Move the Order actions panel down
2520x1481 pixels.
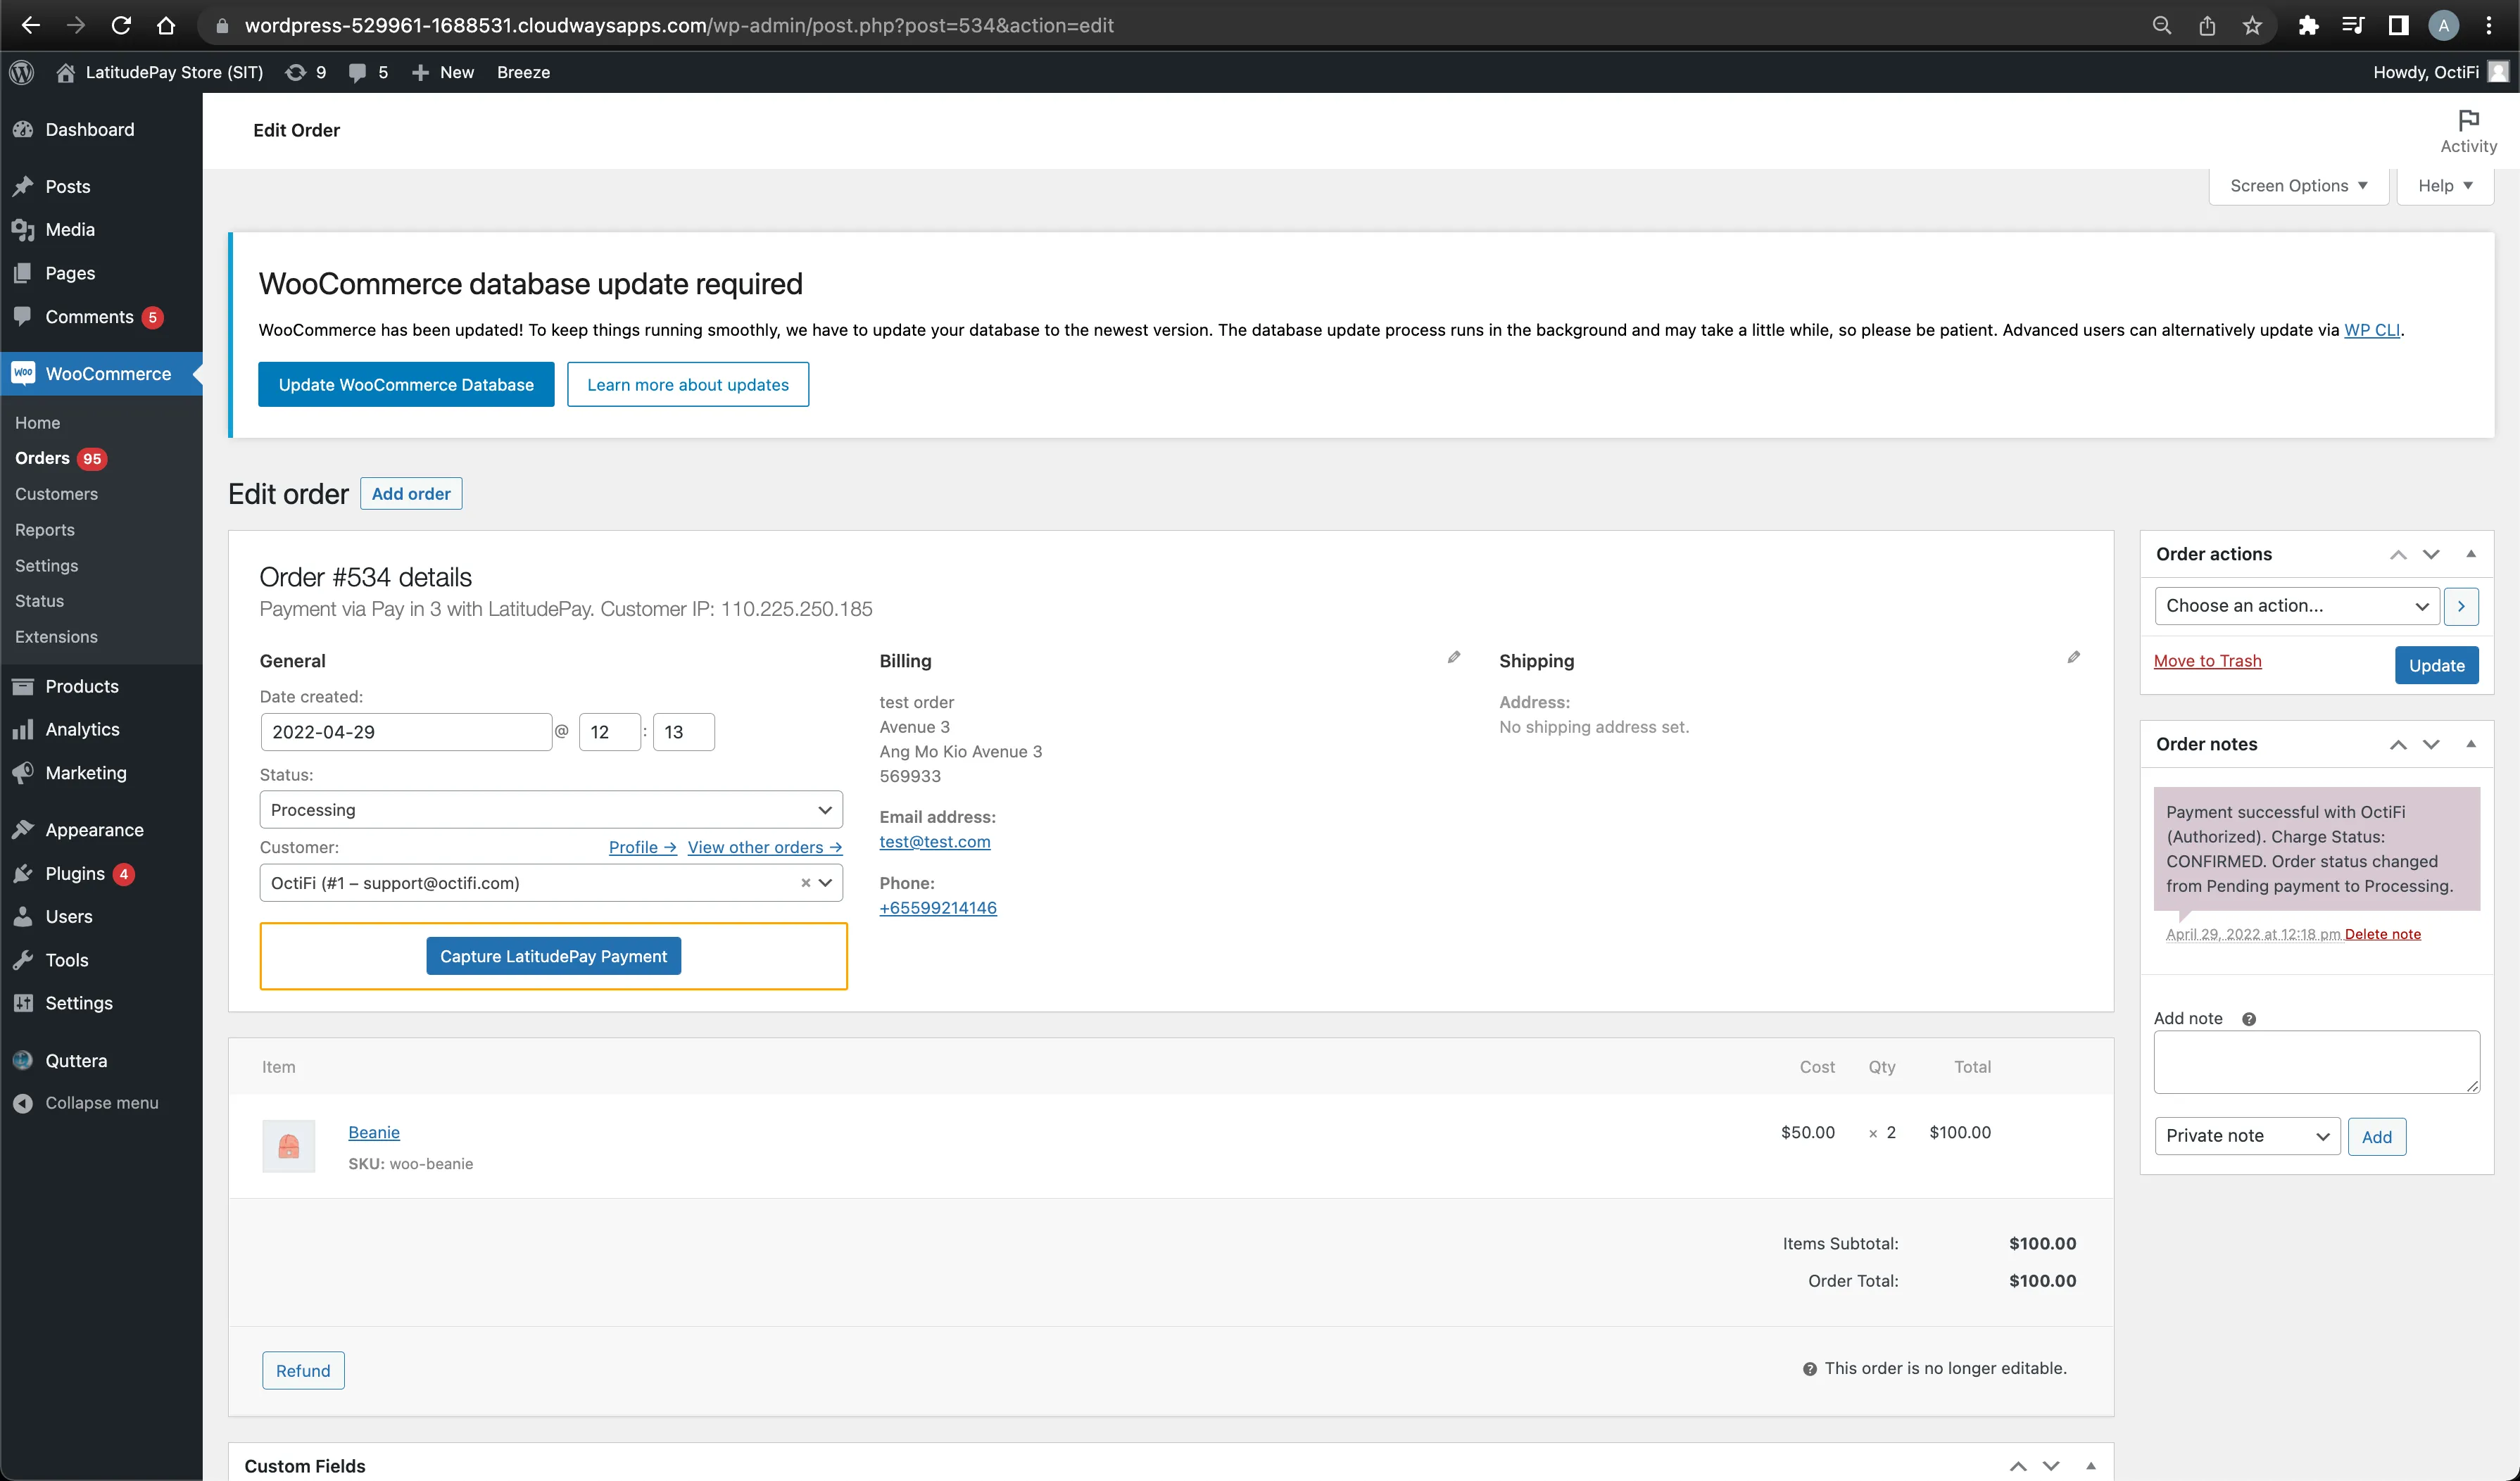point(2431,554)
